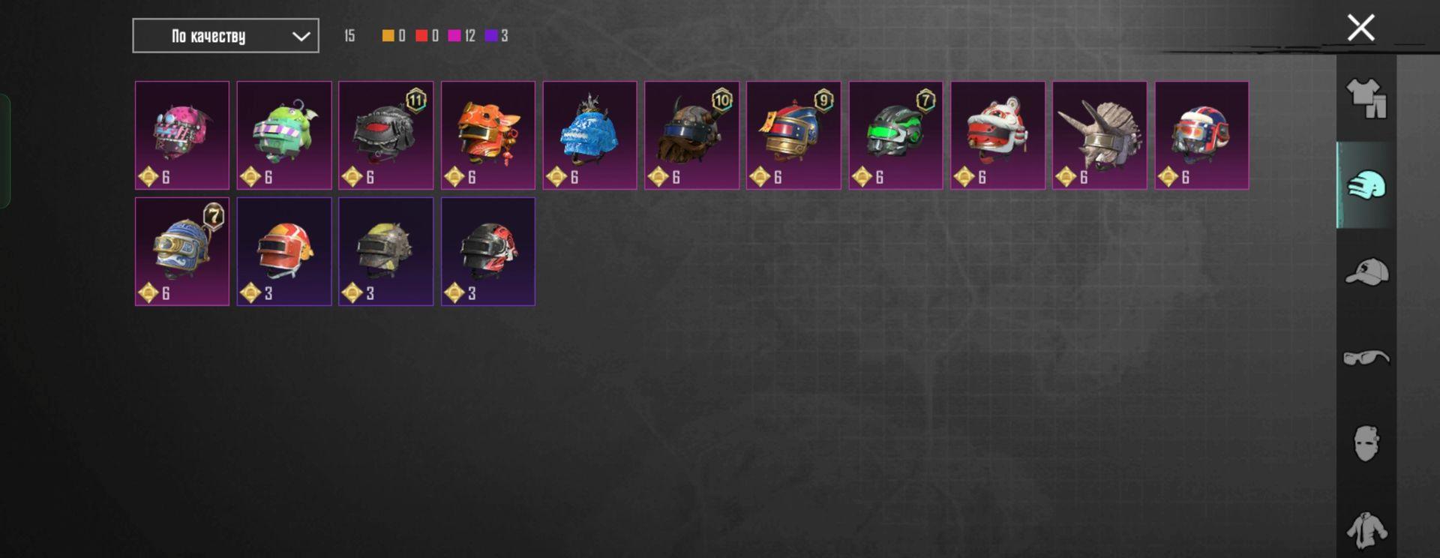The image size is (1440, 558).
Task: Choose the samurai helmet with level 9 badge
Action: tap(794, 135)
